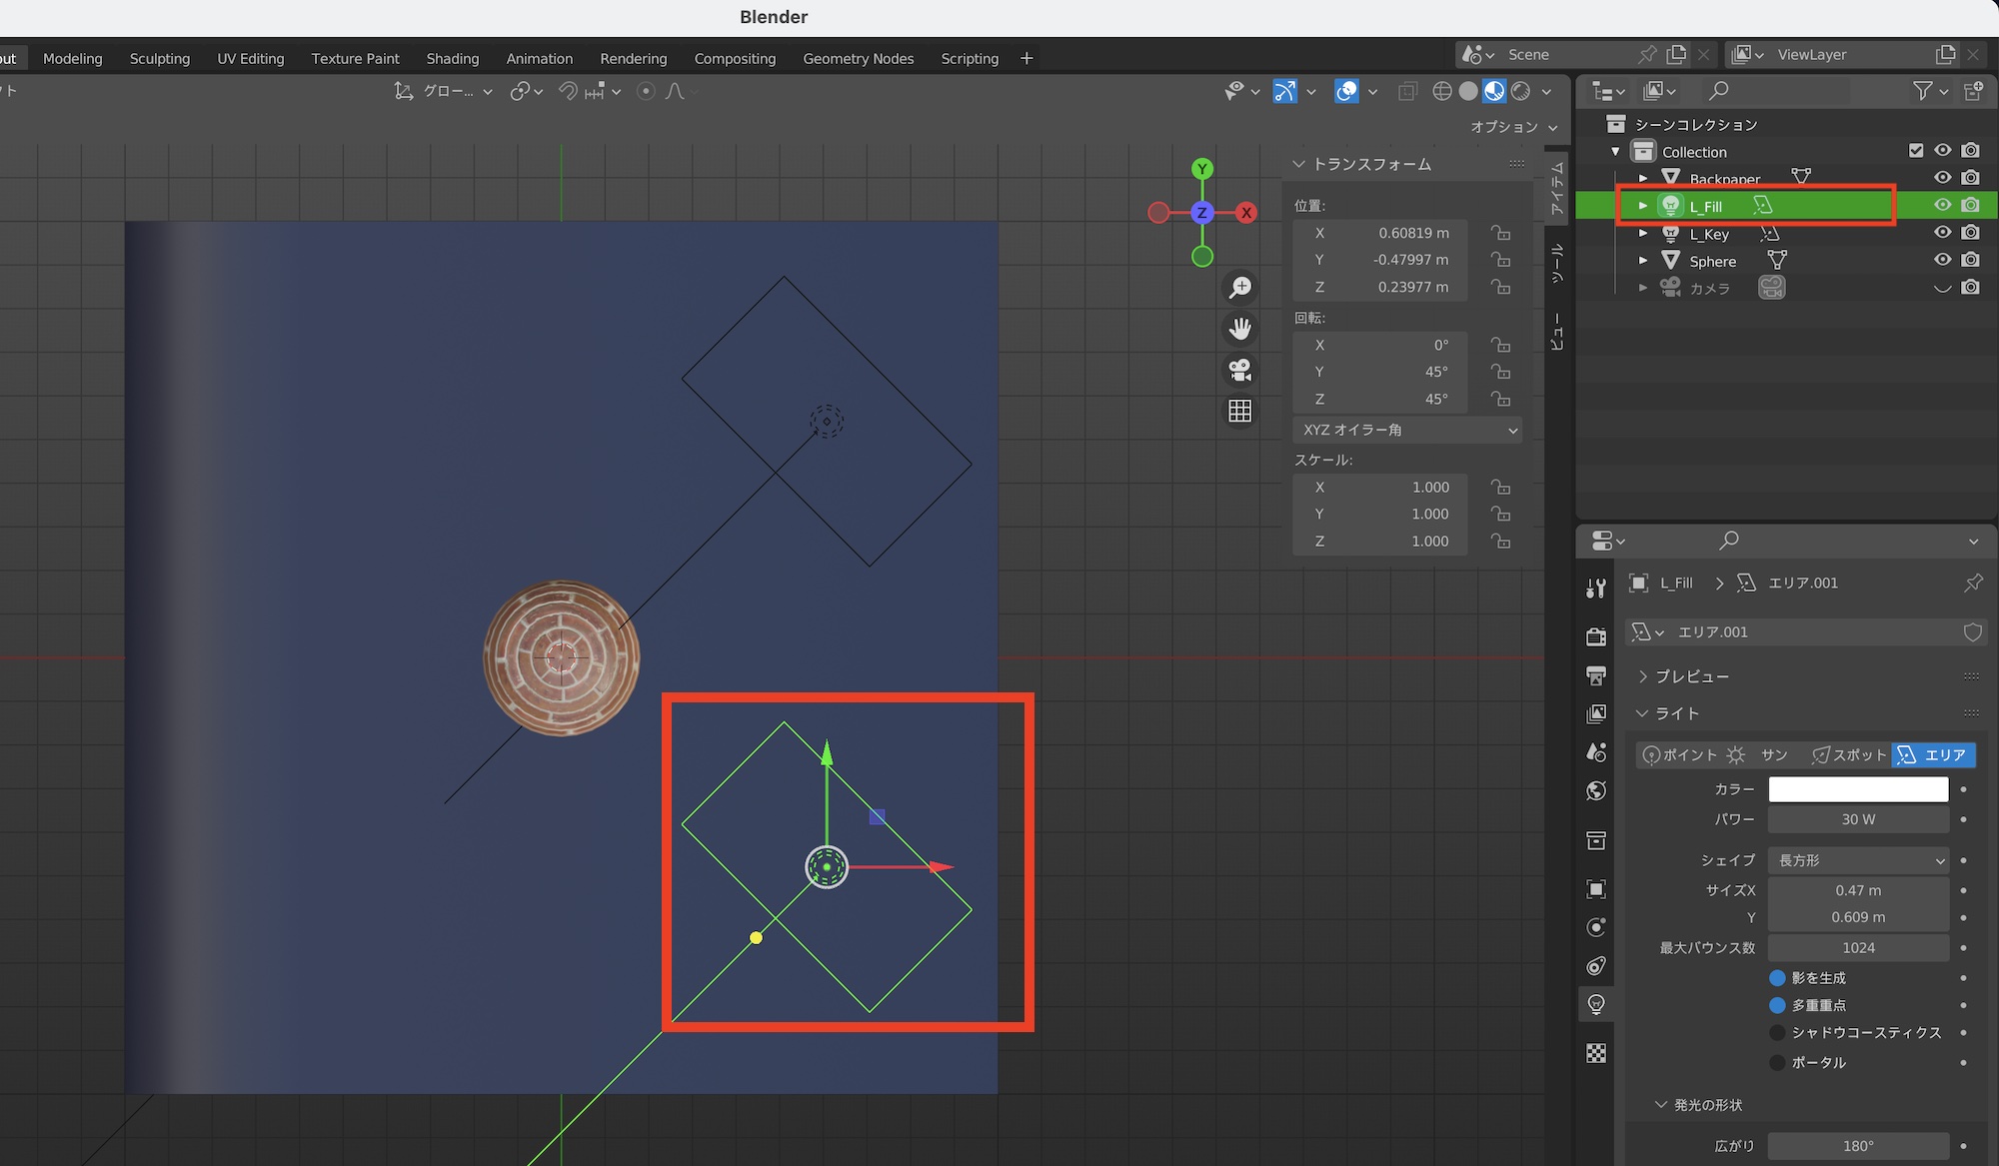Viewport: 1999px width, 1166px height.
Task: Open XYZ オイラー角 rotation mode dropdown
Action: point(1407,430)
